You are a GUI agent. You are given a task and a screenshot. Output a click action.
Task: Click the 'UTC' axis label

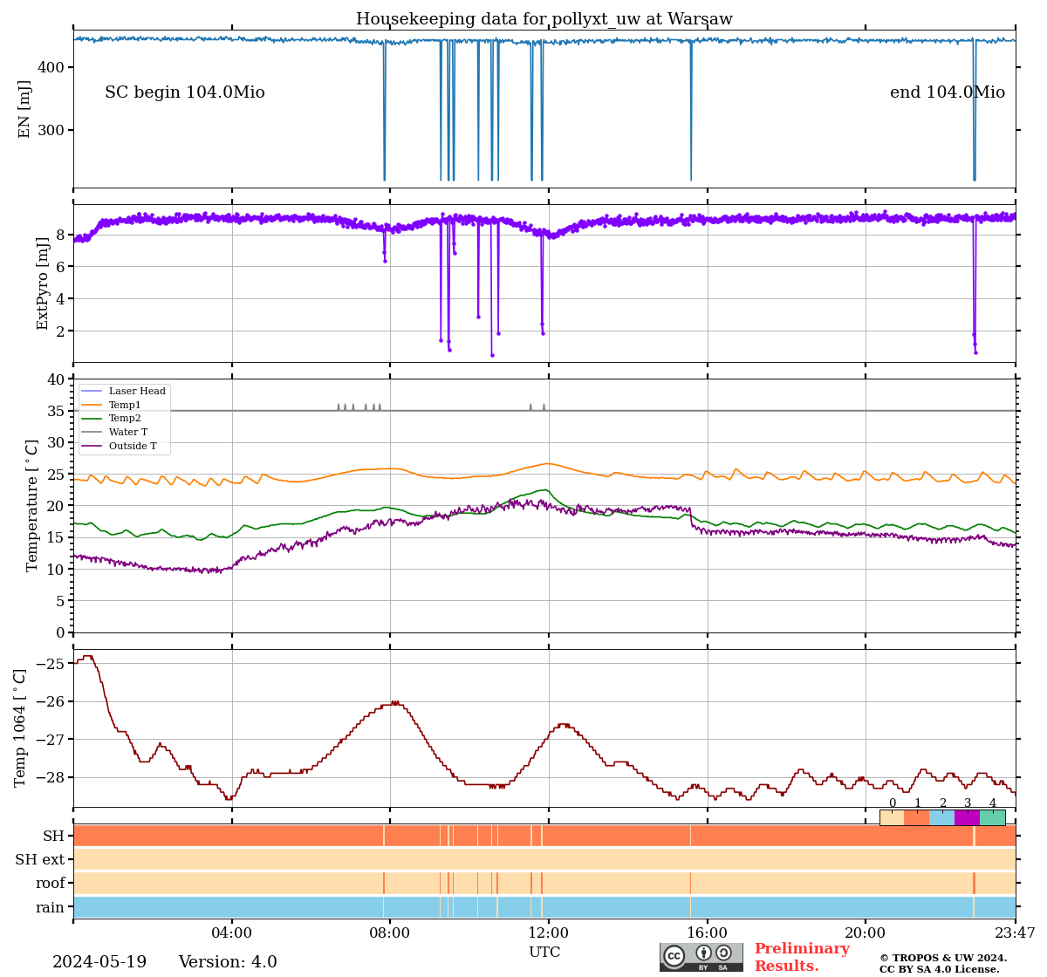[544, 953]
